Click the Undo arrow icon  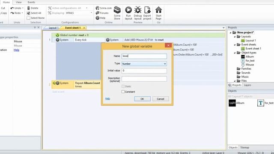[x=12, y=8]
